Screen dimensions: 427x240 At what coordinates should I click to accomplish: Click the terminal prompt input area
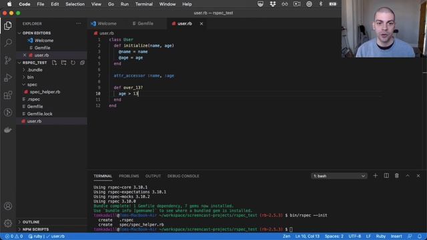(x=291, y=229)
